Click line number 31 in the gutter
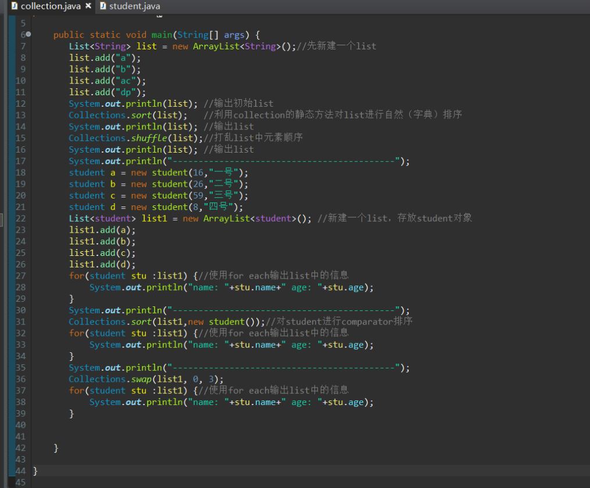 [20, 321]
